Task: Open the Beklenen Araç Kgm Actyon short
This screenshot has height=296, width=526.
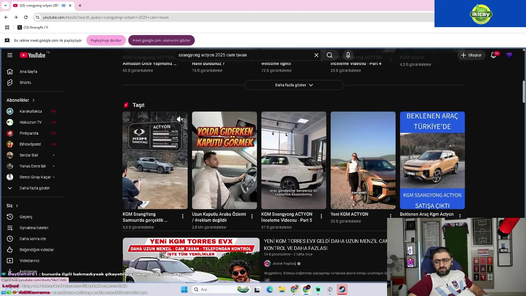Action: [432, 160]
